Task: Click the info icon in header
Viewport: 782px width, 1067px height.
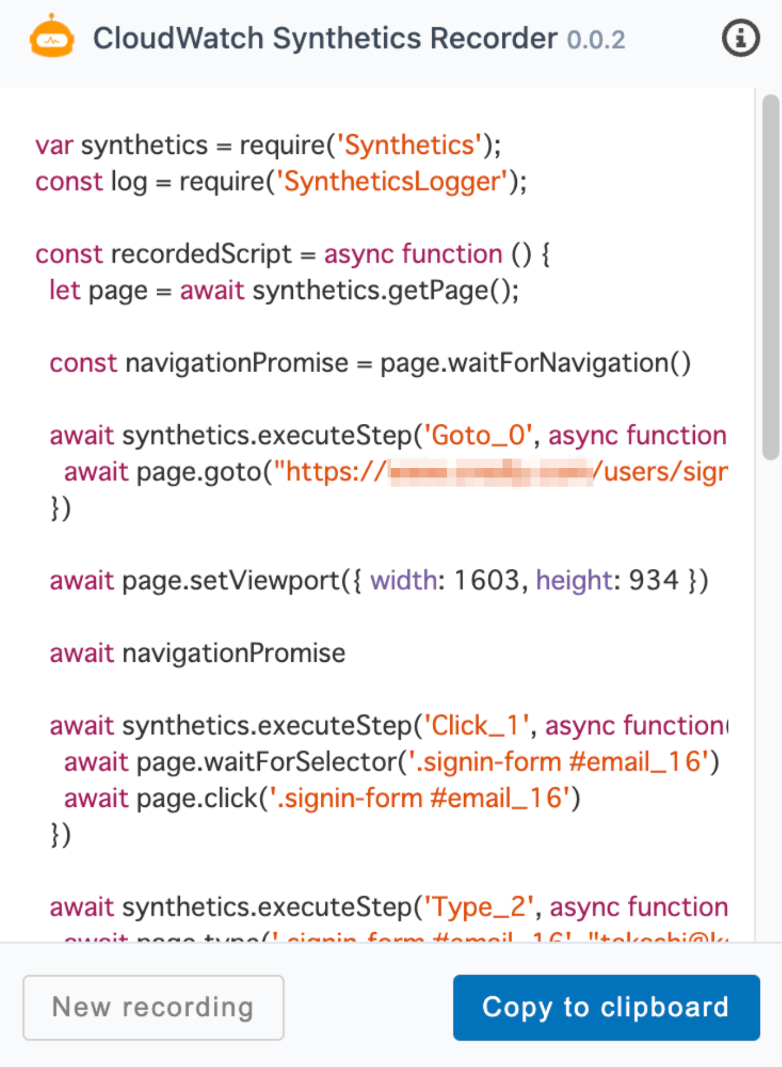Action: (x=740, y=38)
